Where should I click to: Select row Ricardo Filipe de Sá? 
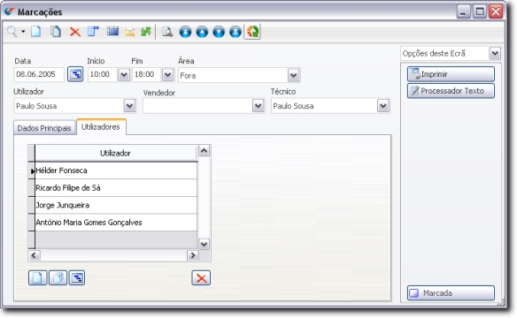(x=116, y=188)
